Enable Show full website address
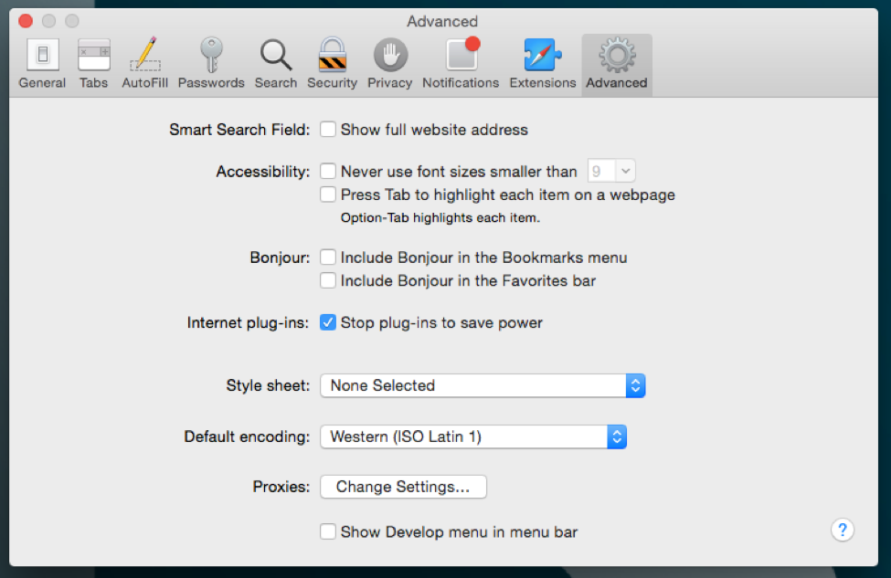 [328, 130]
